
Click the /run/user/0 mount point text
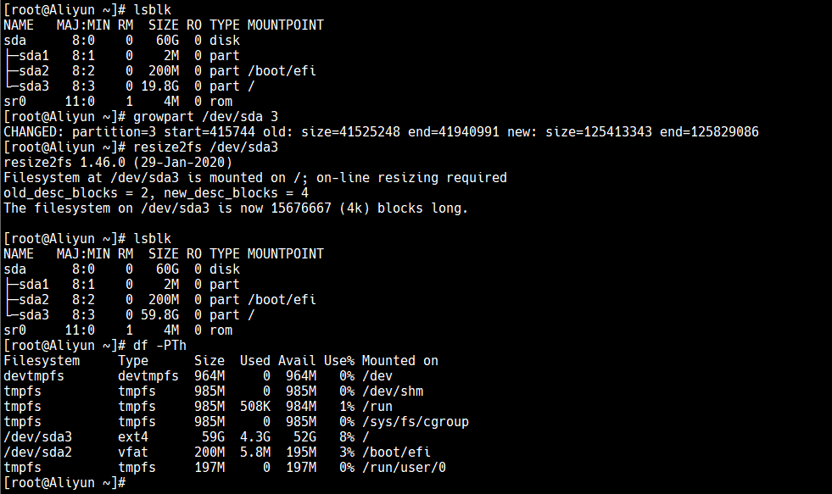(x=404, y=468)
